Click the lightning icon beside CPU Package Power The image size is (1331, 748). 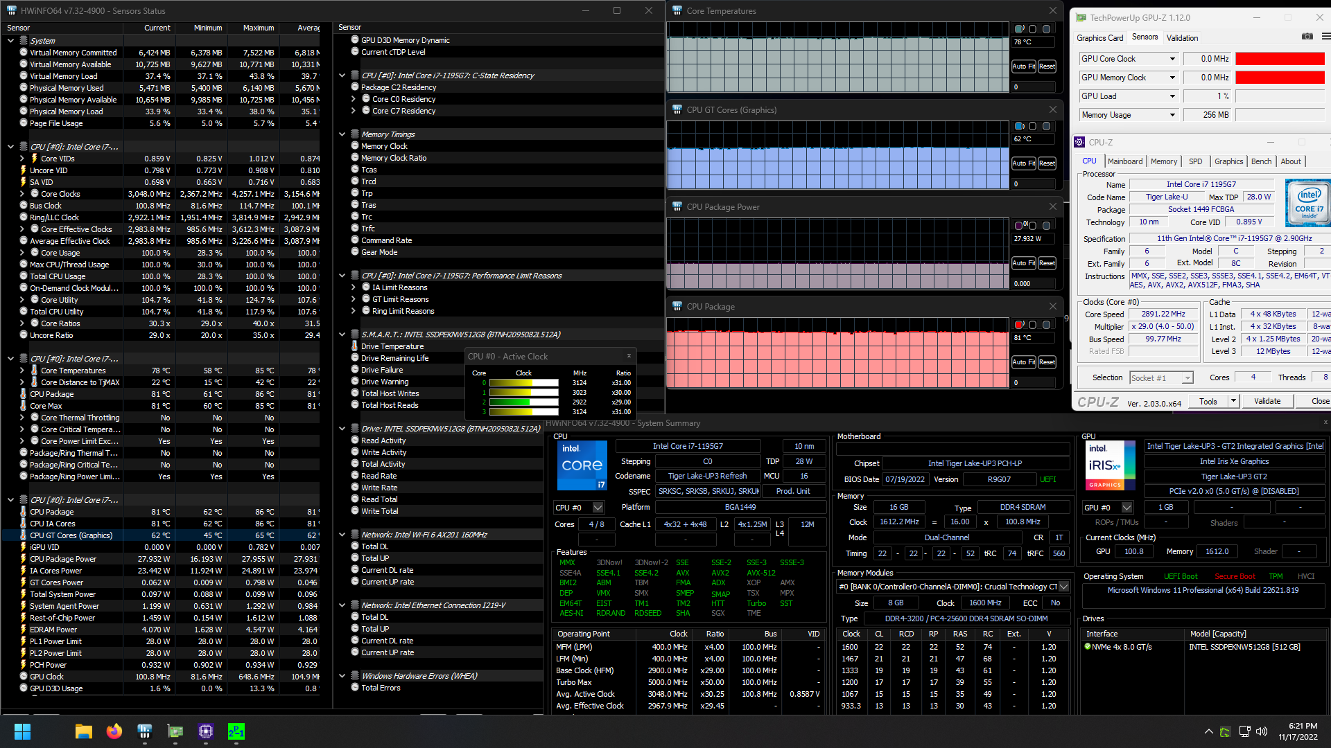(24, 559)
